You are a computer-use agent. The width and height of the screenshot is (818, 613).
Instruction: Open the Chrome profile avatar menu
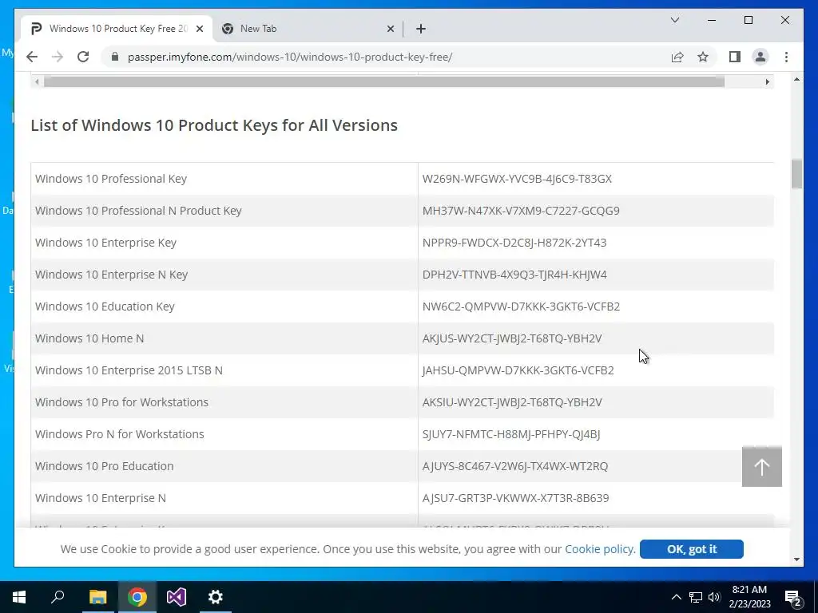tap(760, 57)
